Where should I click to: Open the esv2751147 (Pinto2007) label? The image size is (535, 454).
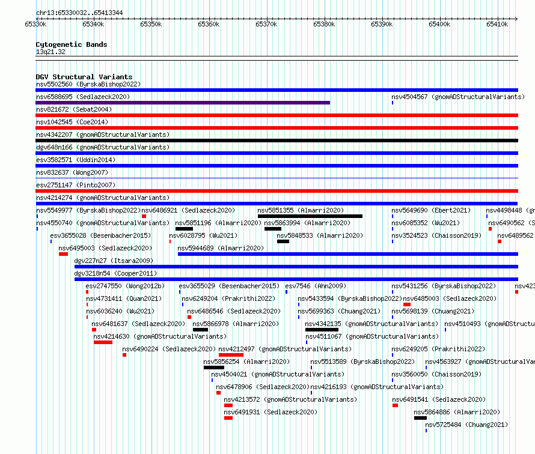pos(76,185)
